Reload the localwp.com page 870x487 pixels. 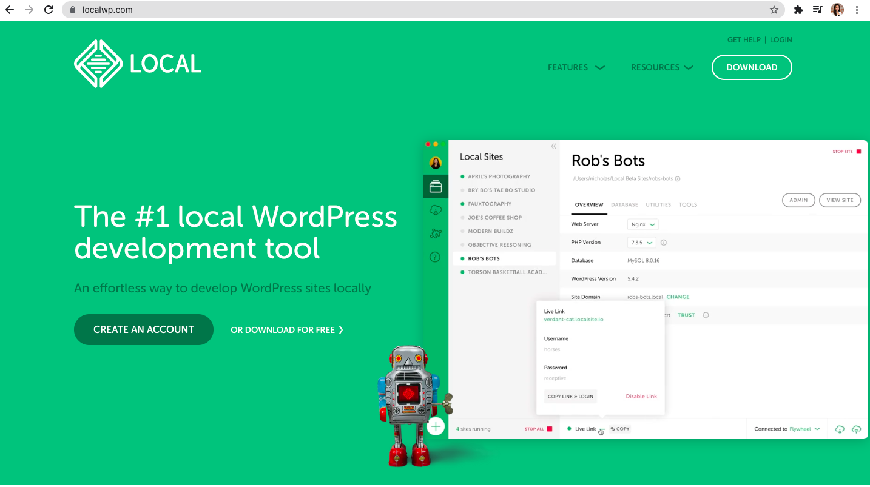(x=49, y=10)
